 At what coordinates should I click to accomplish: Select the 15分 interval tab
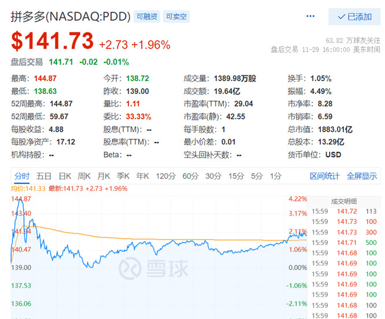[235, 176]
